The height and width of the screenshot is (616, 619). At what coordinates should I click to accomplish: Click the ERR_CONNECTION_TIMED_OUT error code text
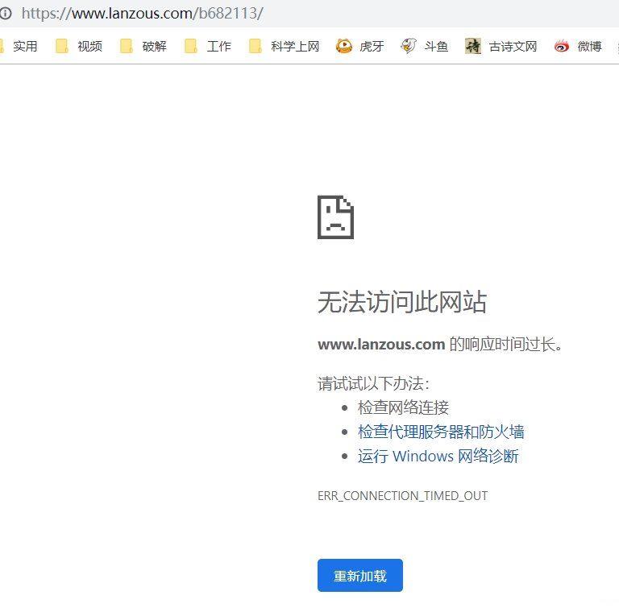click(402, 495)
